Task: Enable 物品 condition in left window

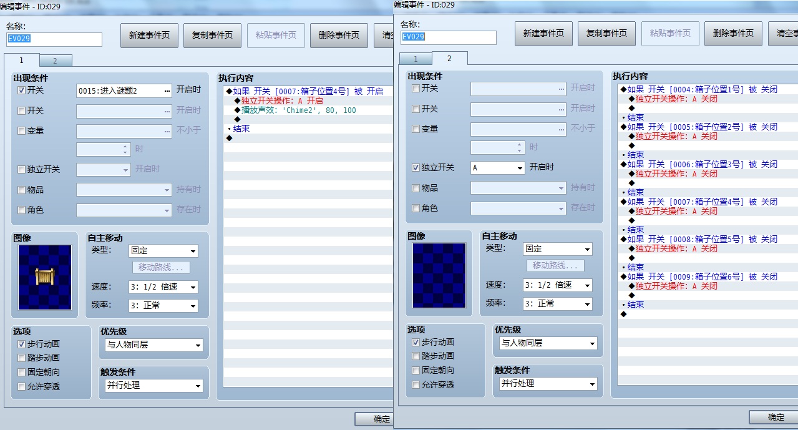Action: pos(22,190)
